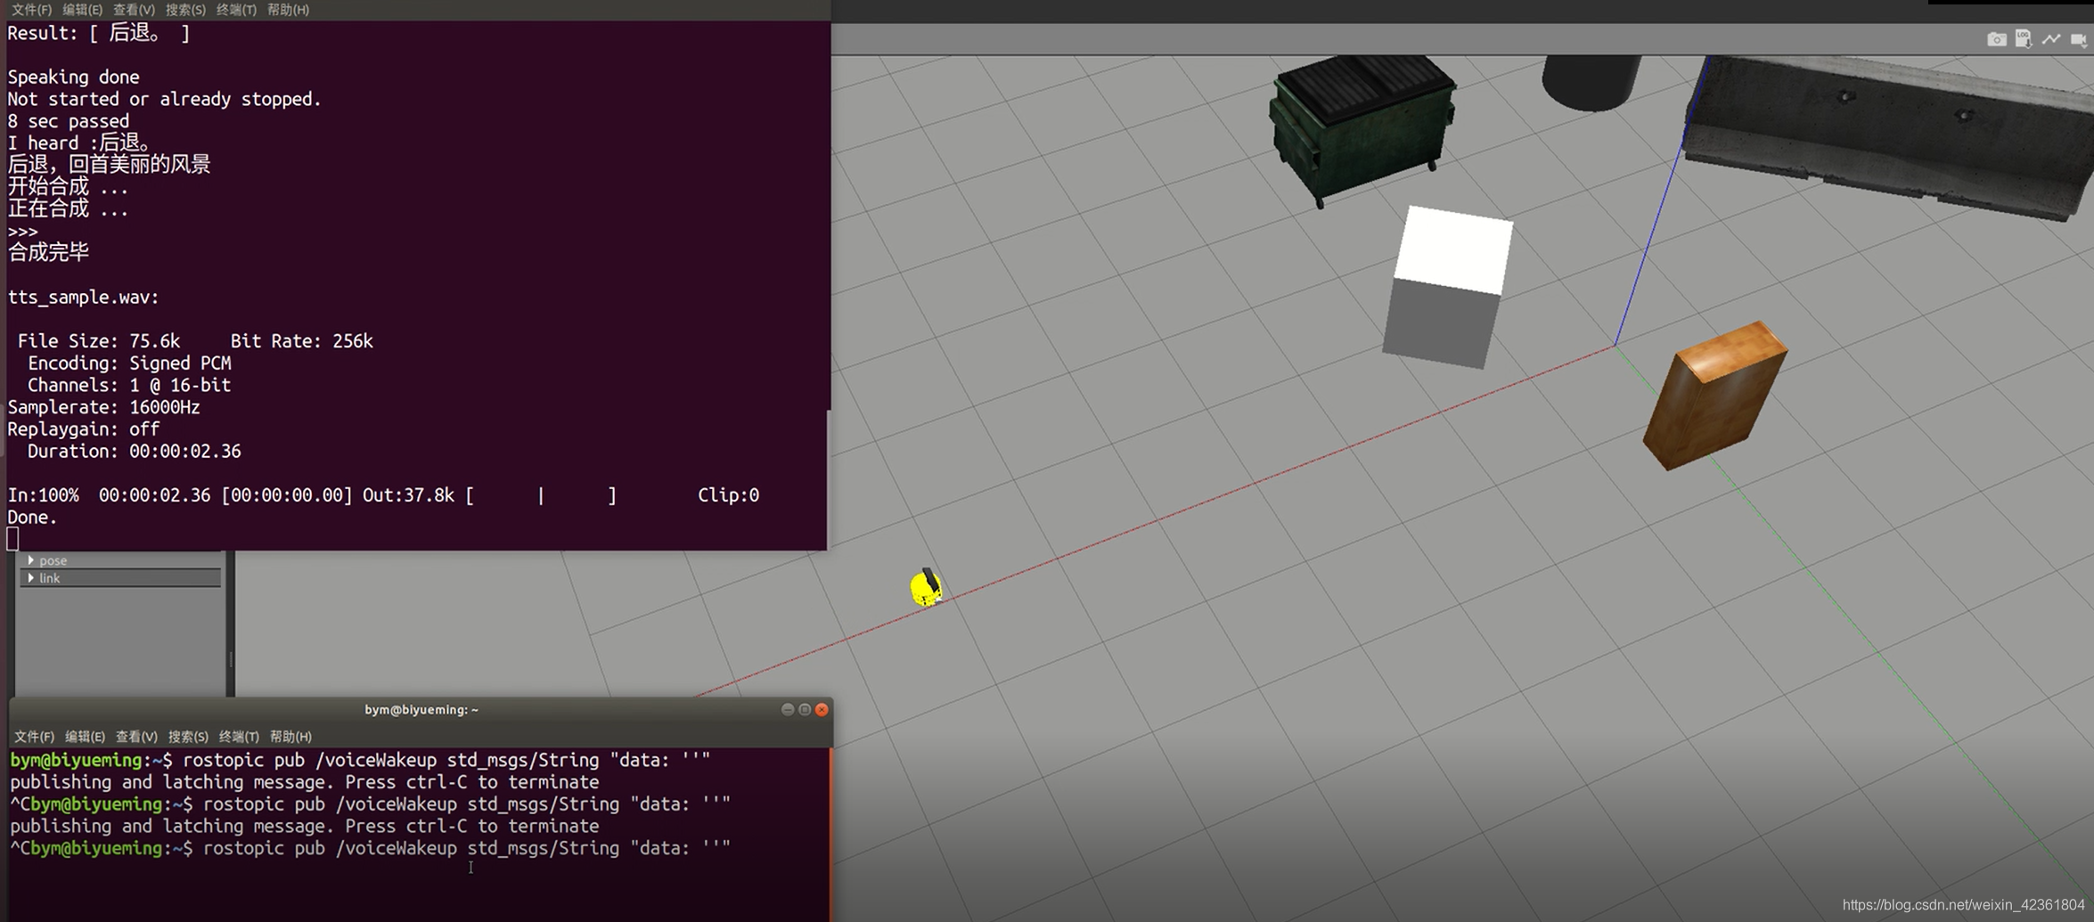2094x922 pixels.
Task: Click 'Samplerate: 16000Hz' line
Action: point(104,407)
